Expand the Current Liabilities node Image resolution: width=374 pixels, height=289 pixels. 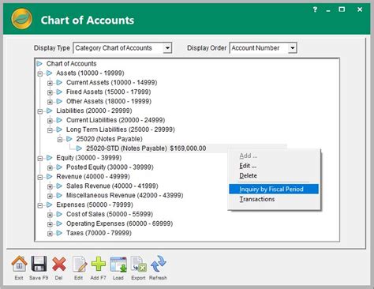coord(50,121)
